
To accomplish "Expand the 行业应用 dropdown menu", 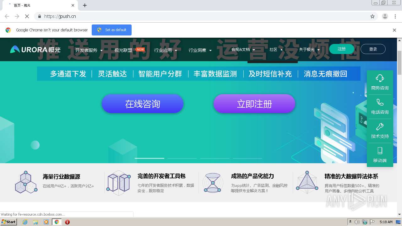I will (166, 50).
